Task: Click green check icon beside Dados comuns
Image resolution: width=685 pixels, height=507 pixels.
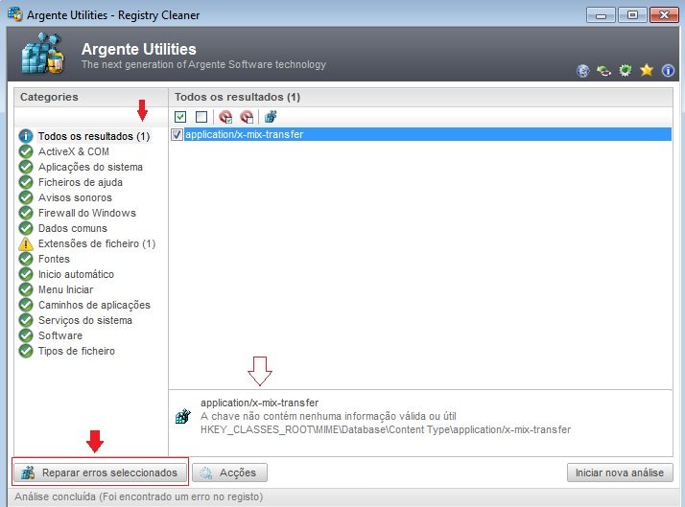Action: tap(26, 228)
